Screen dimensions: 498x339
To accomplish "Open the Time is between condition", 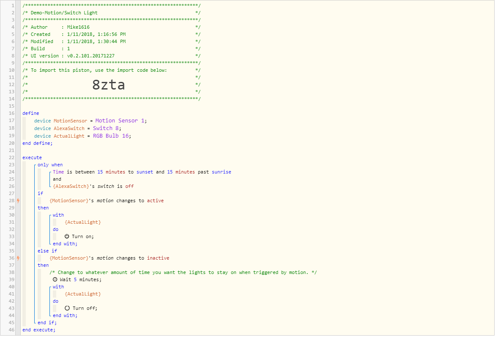I will pyautogui.click(x=142, y=172).
